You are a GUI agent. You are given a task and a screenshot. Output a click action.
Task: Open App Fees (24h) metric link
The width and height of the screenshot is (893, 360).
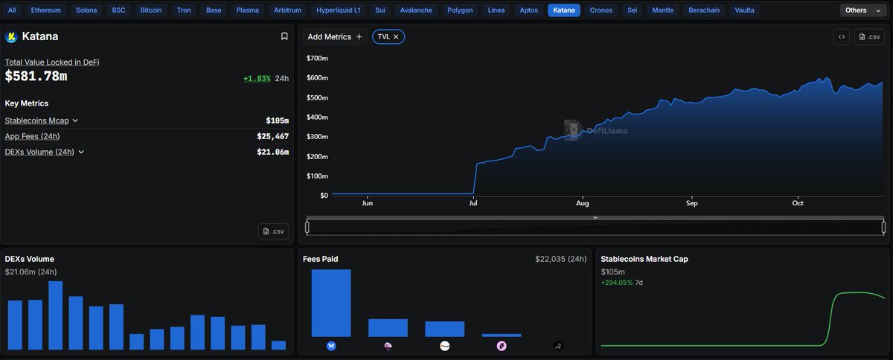click(x=32, y=136)
